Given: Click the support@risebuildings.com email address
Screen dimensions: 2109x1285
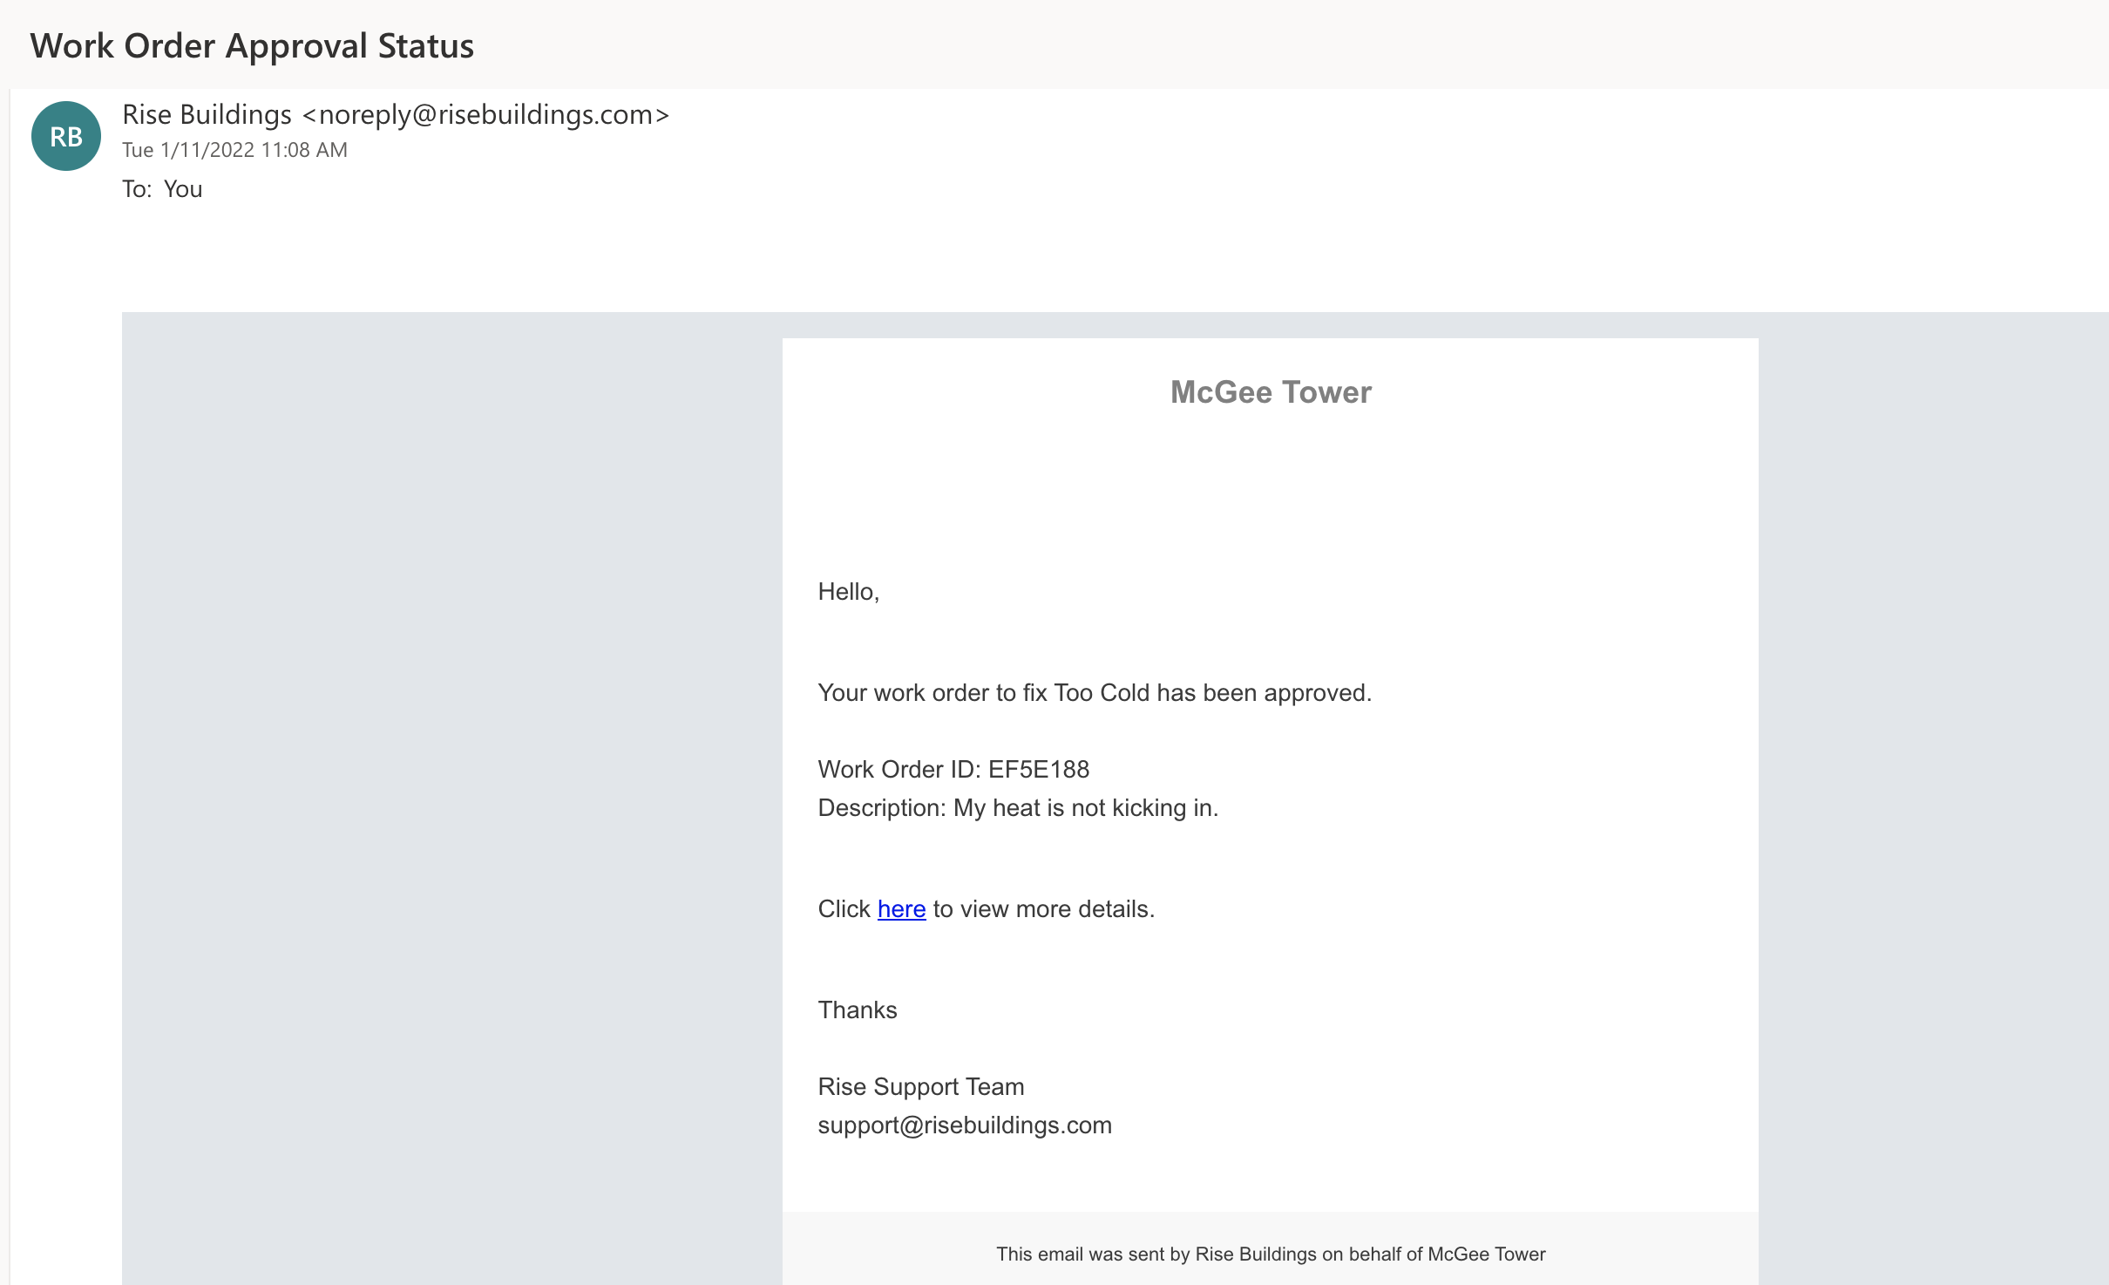Looking at the screenshot, I should pyautogui.click(x=964, y=1125).
